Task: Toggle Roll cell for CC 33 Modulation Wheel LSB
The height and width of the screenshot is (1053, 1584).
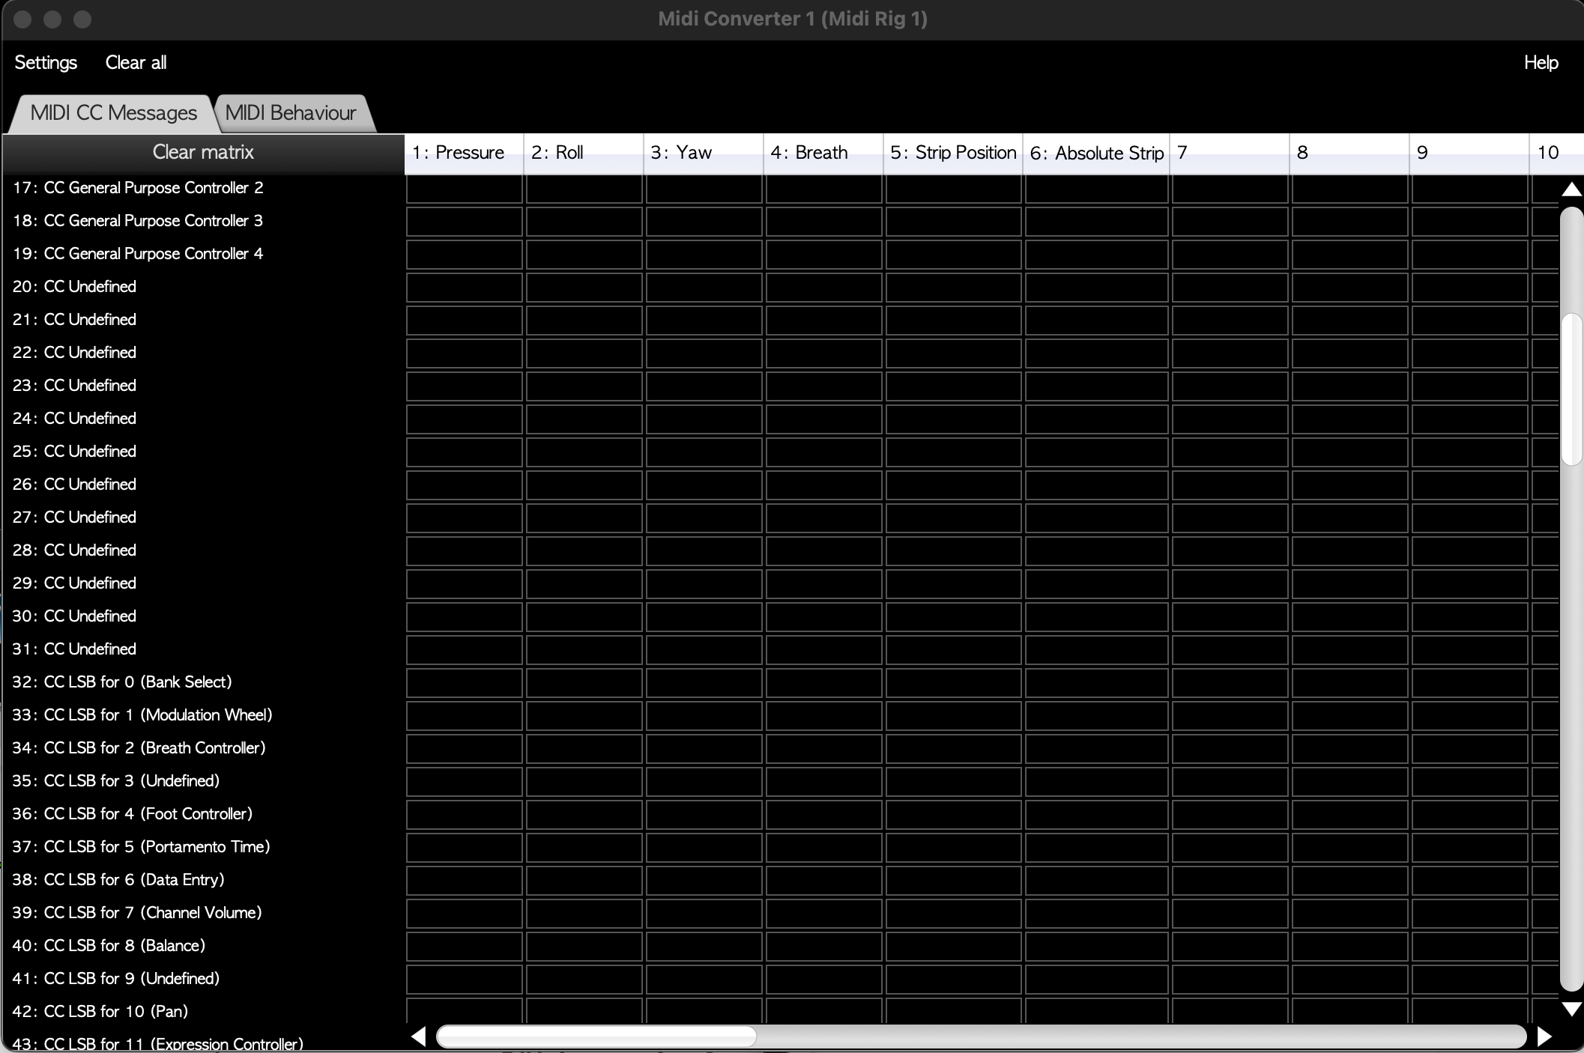Action: coord(584,716)
